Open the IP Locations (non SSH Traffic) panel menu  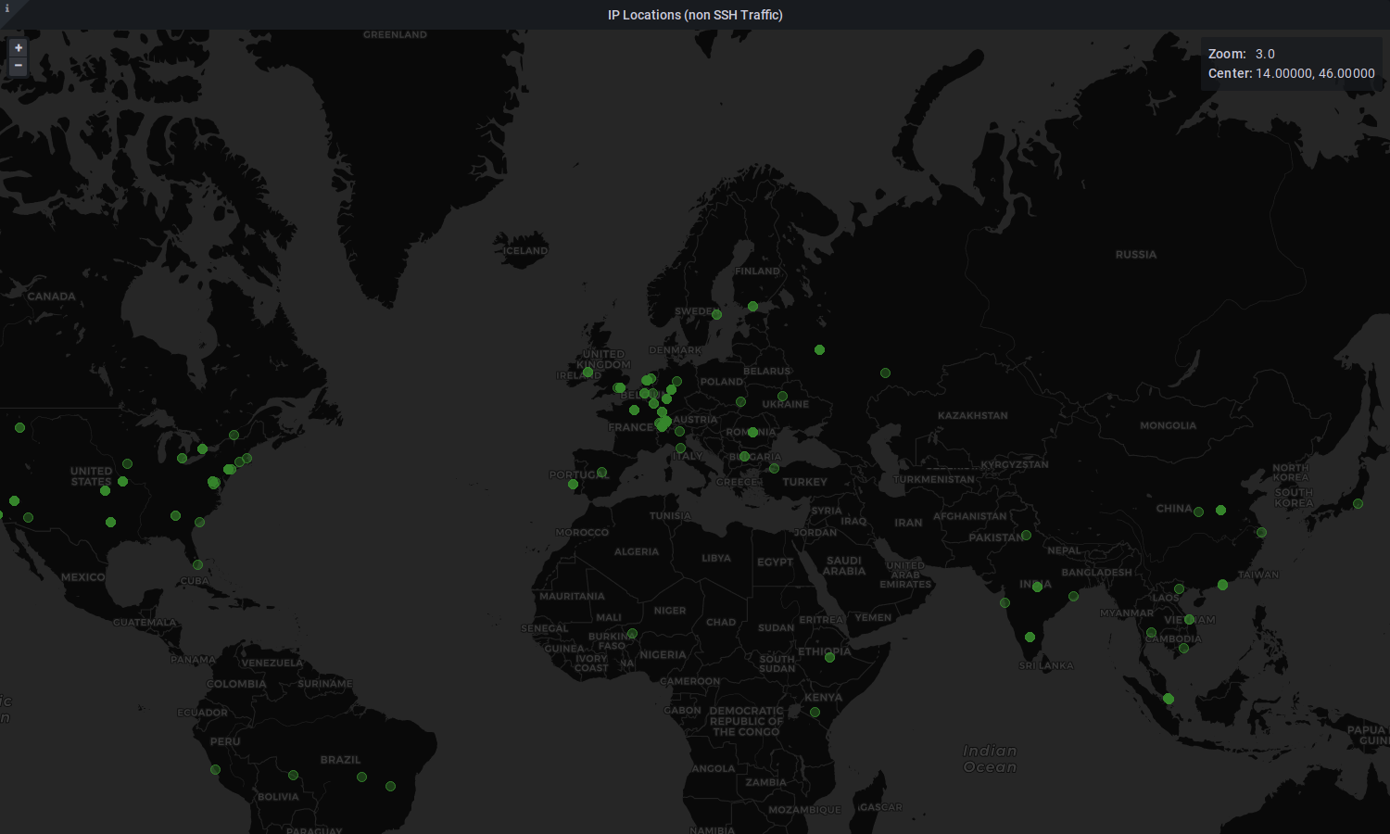click(x=695, y=15)
